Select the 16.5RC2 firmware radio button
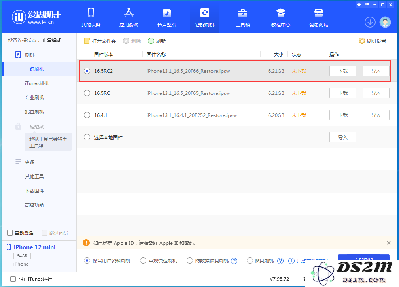The height and width of the screenshot is (287, 399). [x=87, y=71]
